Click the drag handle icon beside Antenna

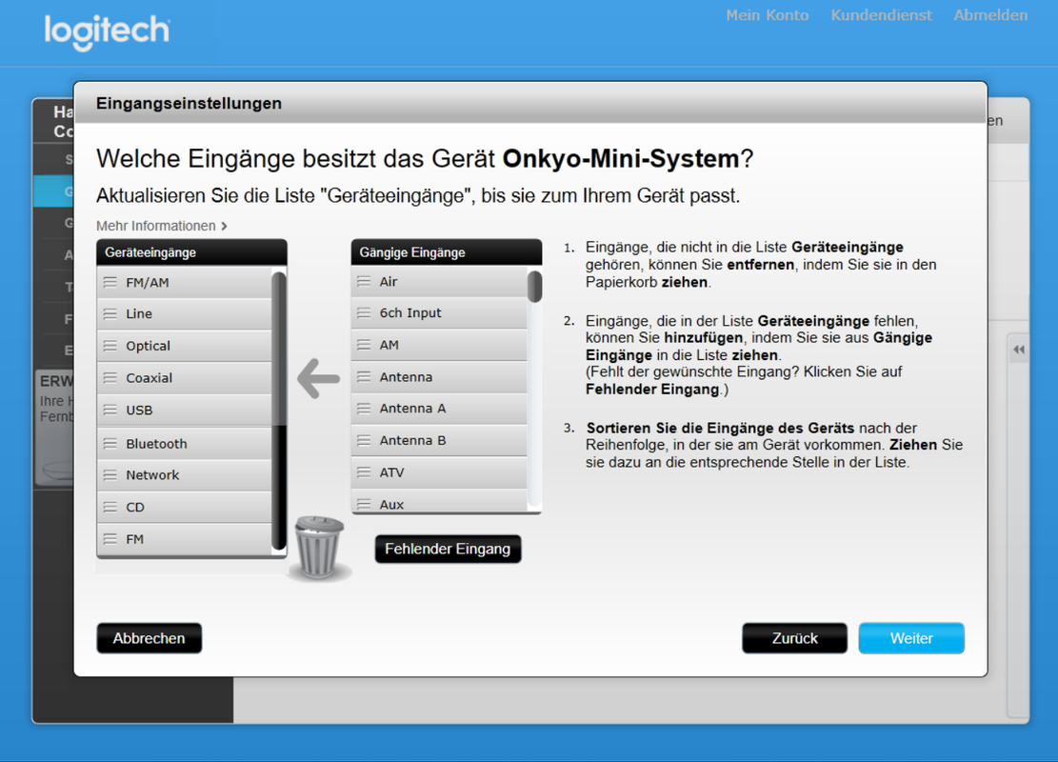[x=364, y=376]
